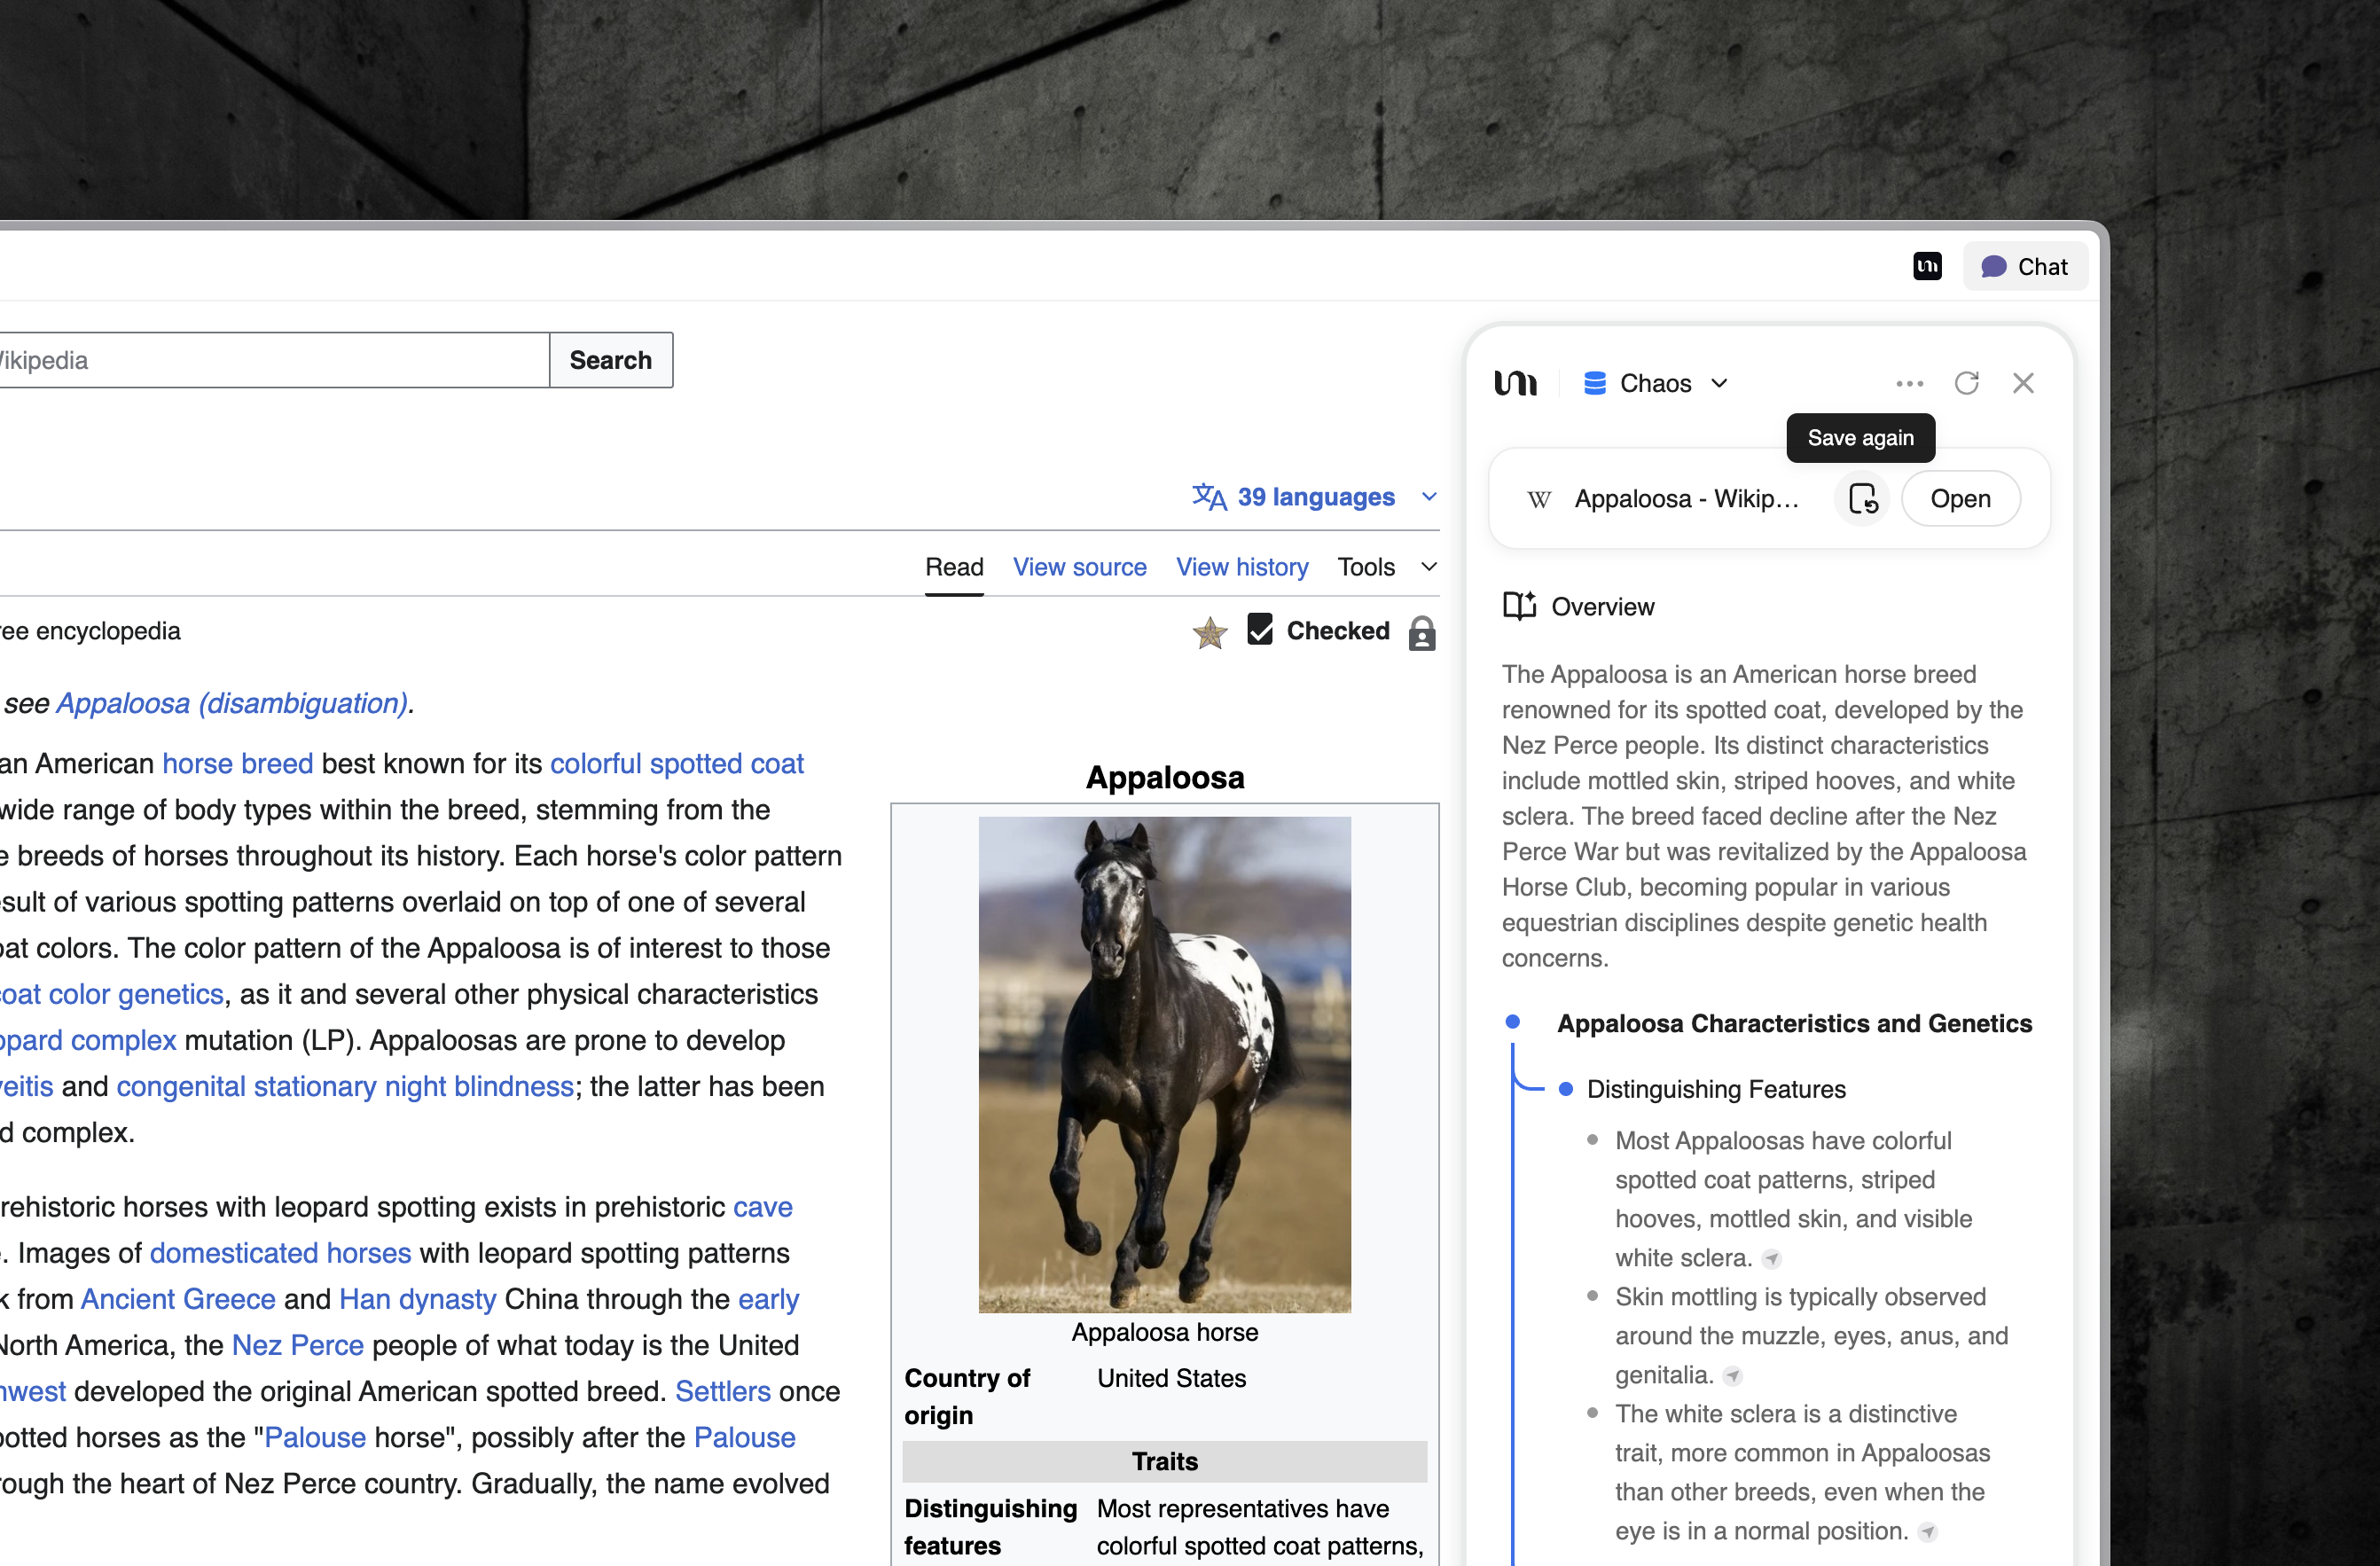
Task: Click the more options ellipsis in panel
Action: pos(1909,384)
